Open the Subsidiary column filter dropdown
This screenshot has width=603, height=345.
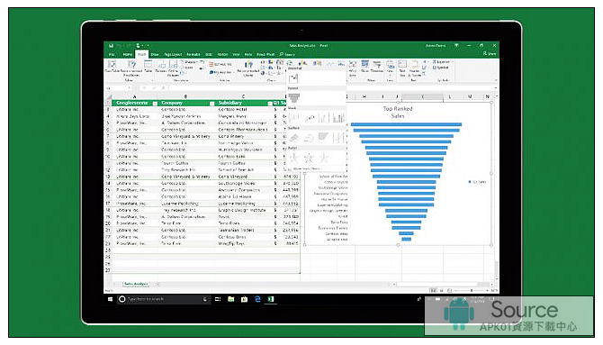tap(270, 104)
